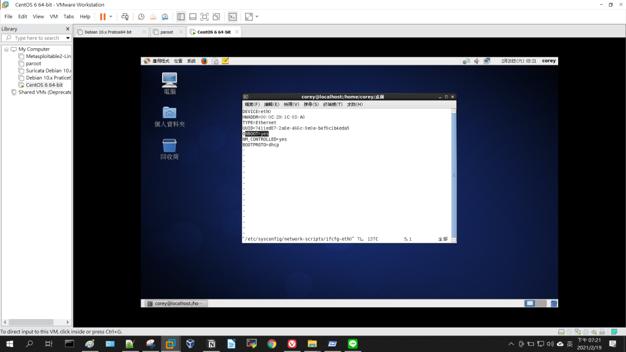Screen dimensions: 626x352
Task: Select Debian 10.x Pratice64 in Library tree
Action: point(45,78)
